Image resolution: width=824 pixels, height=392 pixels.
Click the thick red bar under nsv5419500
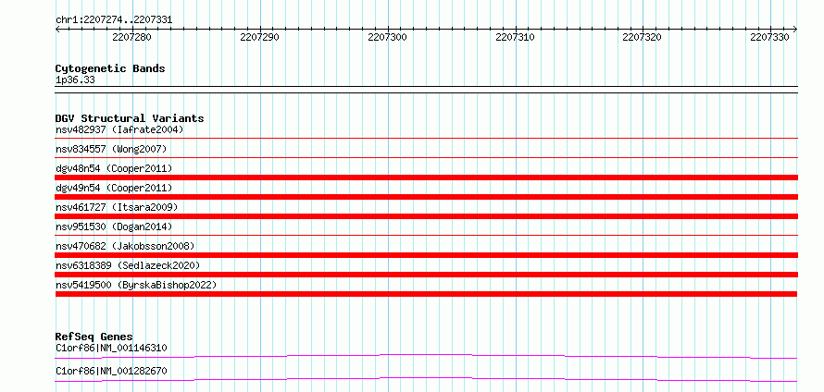coord(426,294)
